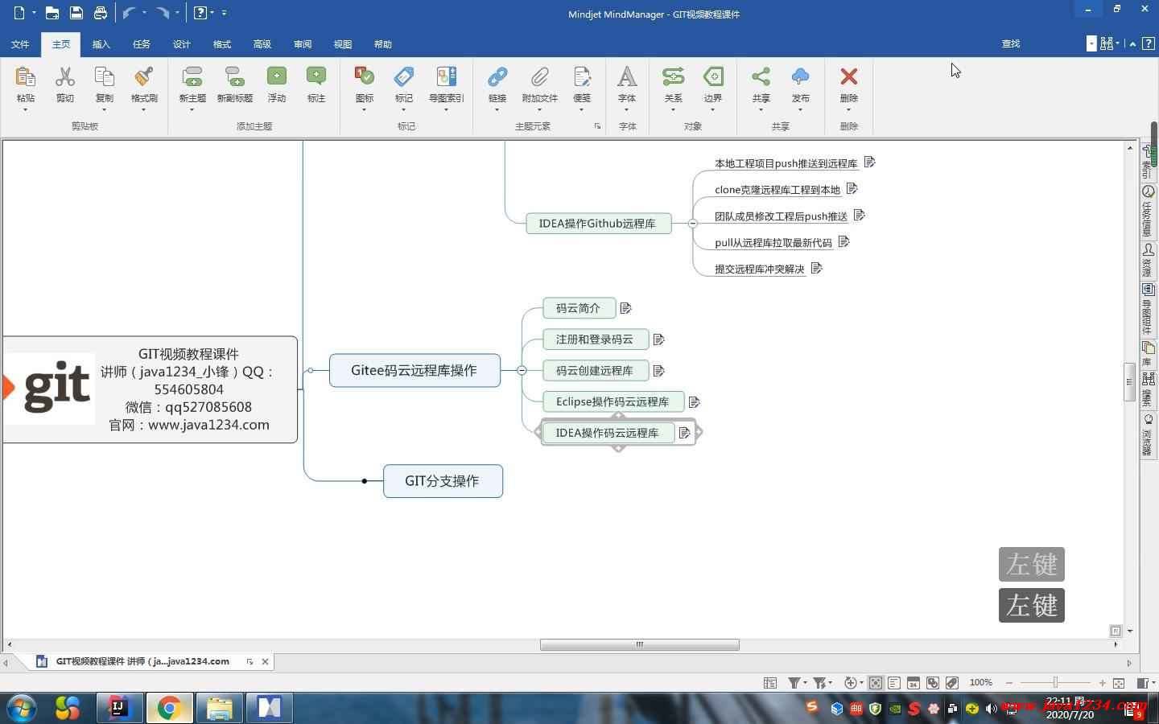
Task: Click the Boundary (边界) icon
Action: 713,77
